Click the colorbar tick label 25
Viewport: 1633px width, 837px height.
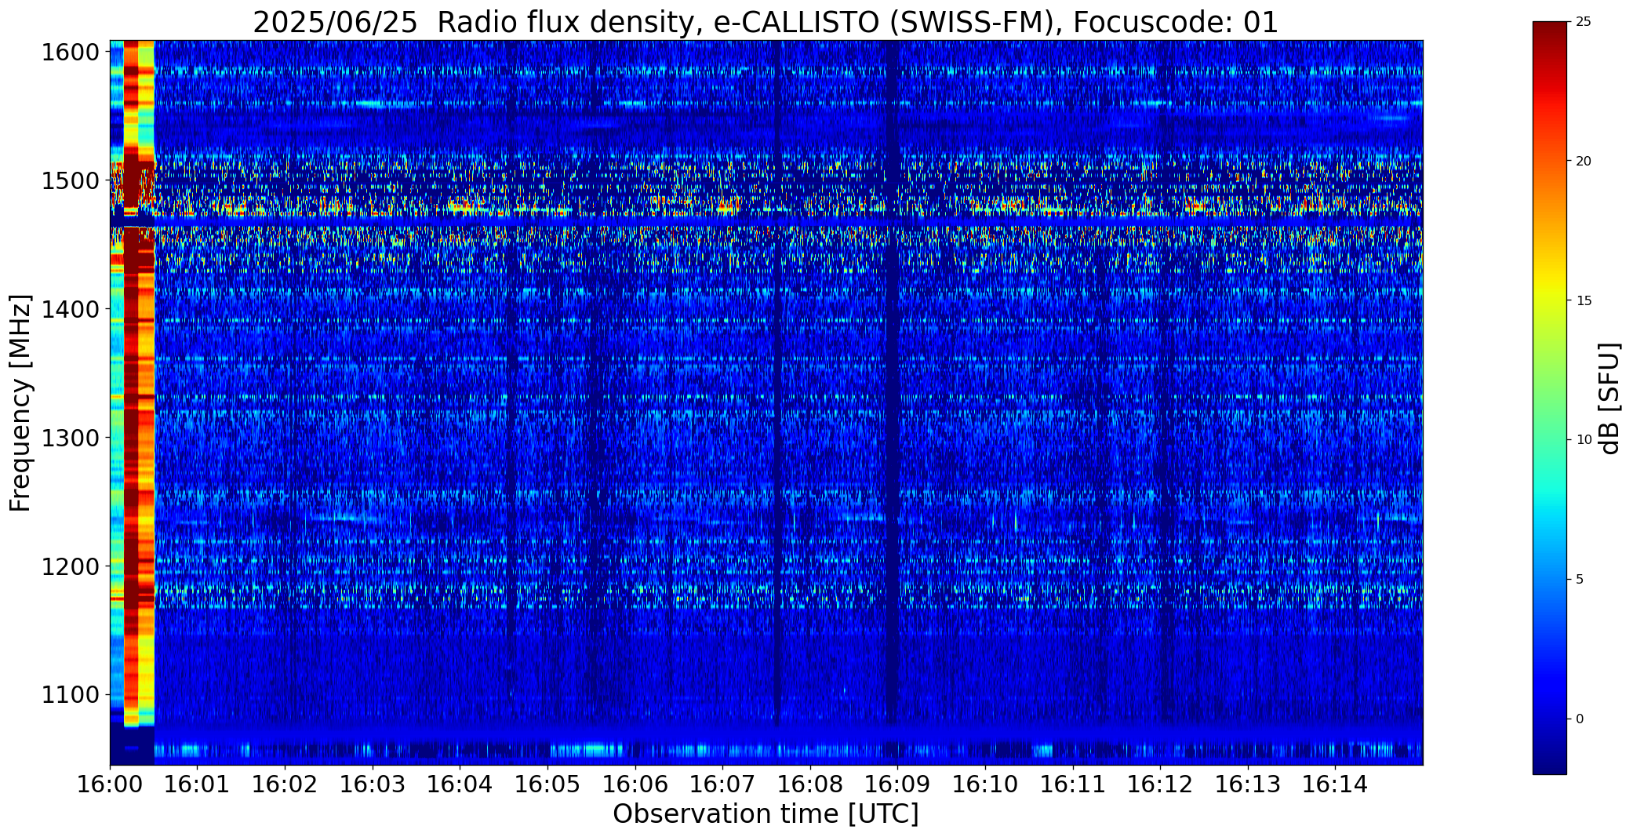(1584, 22)
